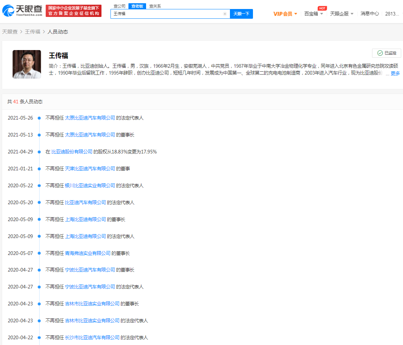Click the 已监控 monitoring toggle button
Viewport: 403px width, 345px height.
tap(386, 53)
